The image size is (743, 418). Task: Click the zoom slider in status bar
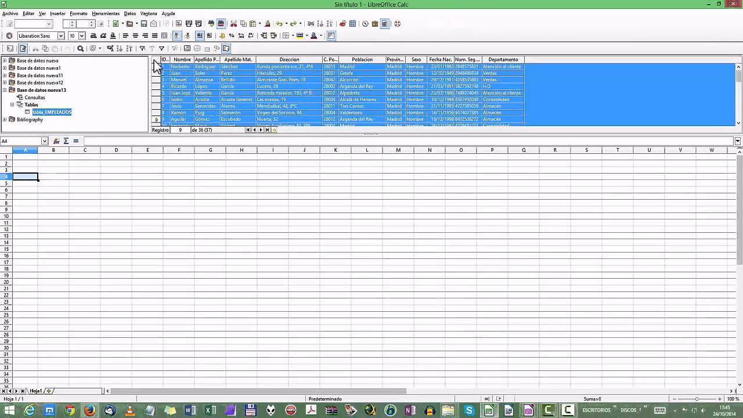click(697, 399)
